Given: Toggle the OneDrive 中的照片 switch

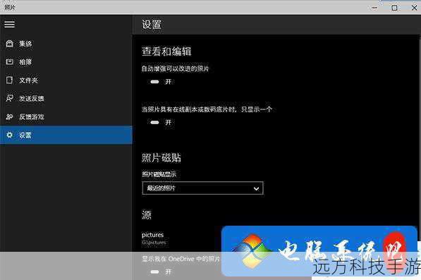Looking at the screenshot, I should 154,272.
